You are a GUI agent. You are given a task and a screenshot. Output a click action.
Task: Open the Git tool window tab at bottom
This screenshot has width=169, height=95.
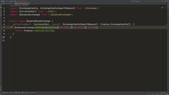[x=12, y=93]
